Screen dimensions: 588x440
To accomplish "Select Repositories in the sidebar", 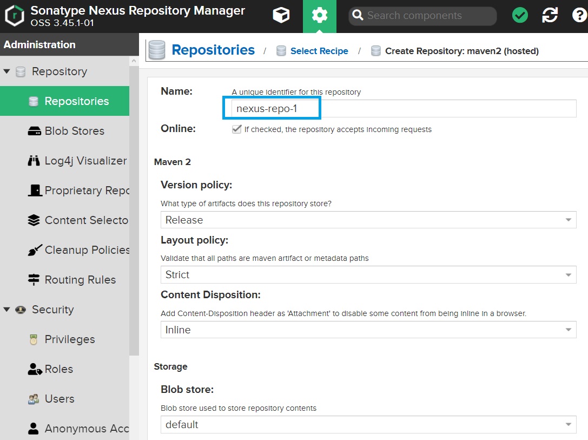I will pos(64,101).
